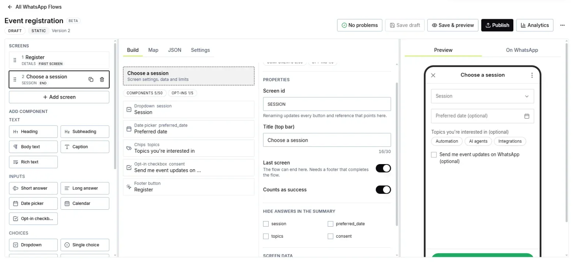
Task: Click the Screen id input field
Action: 327,104
